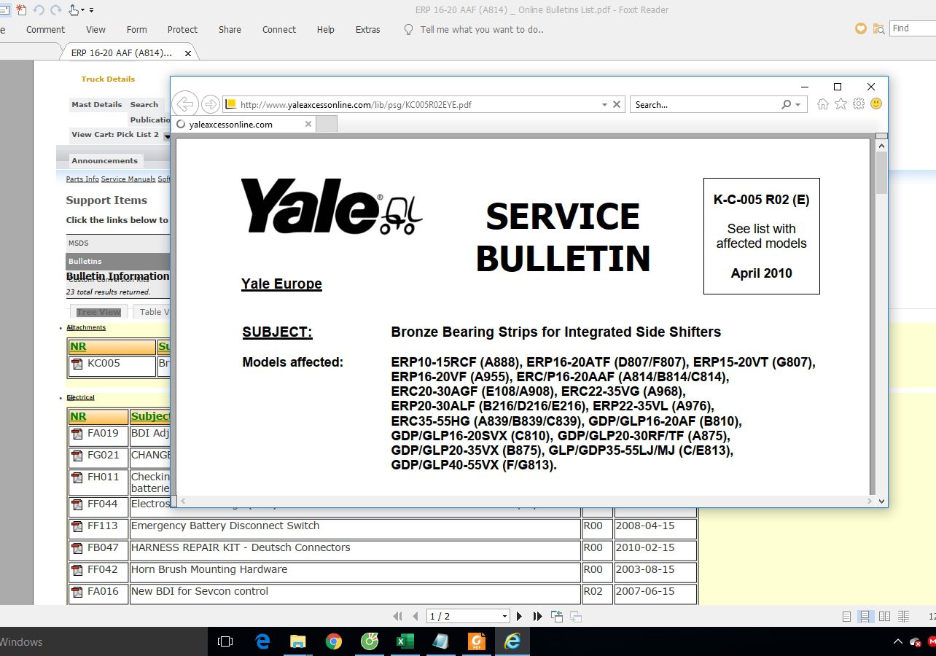The height and width of the screenshot is (656, 936).
Task: Click the Electrical category link
Action: [x=80, y=398]
